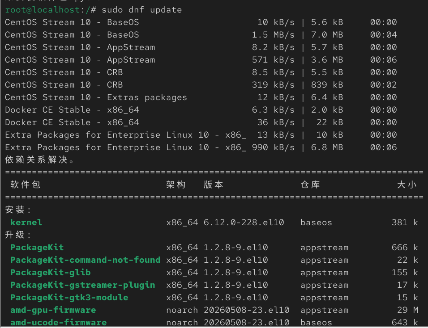Select the PackageKit-command-not-found package name
Screen dimensions: 428x328
(85, 260)
